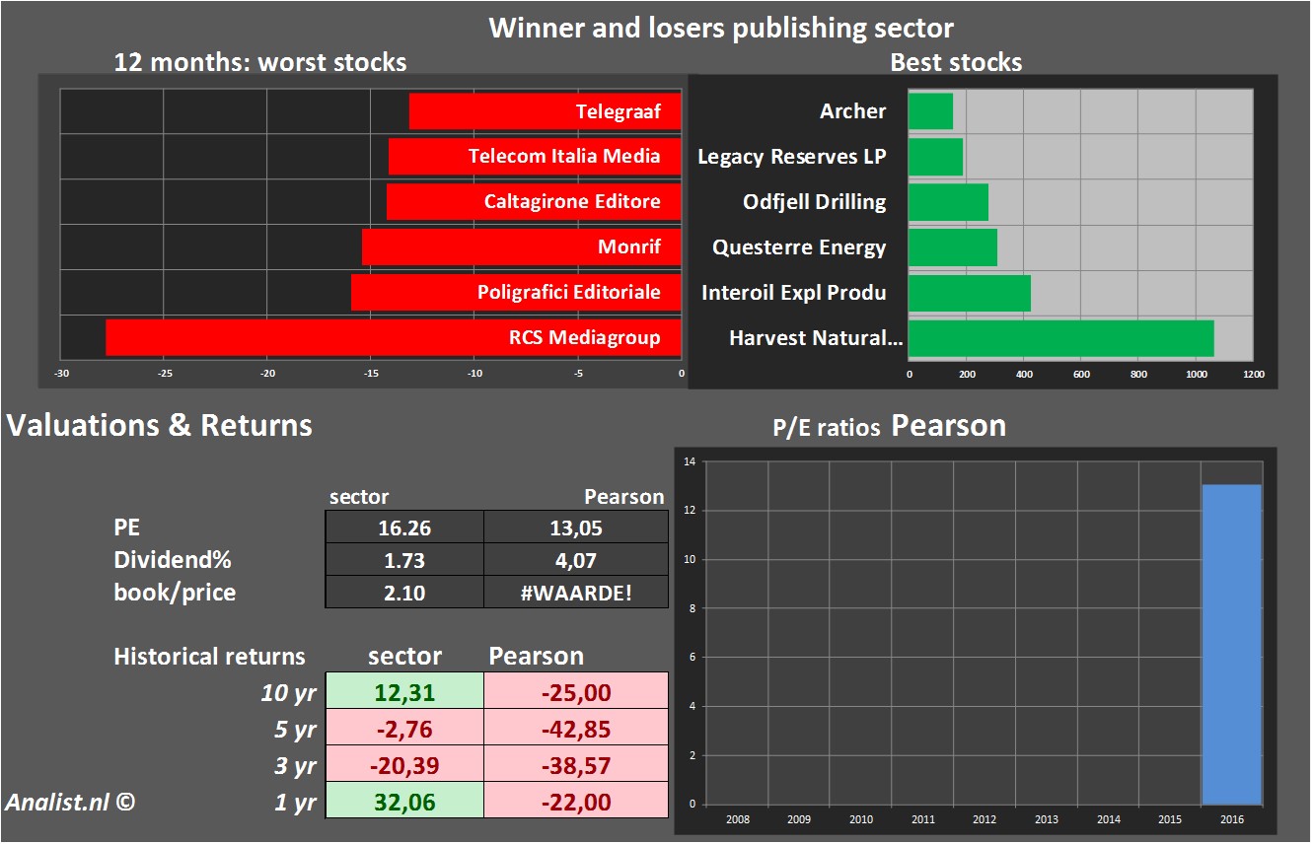
Task: Click the Caltagirone Editore bar
Action: coord(534,202)
